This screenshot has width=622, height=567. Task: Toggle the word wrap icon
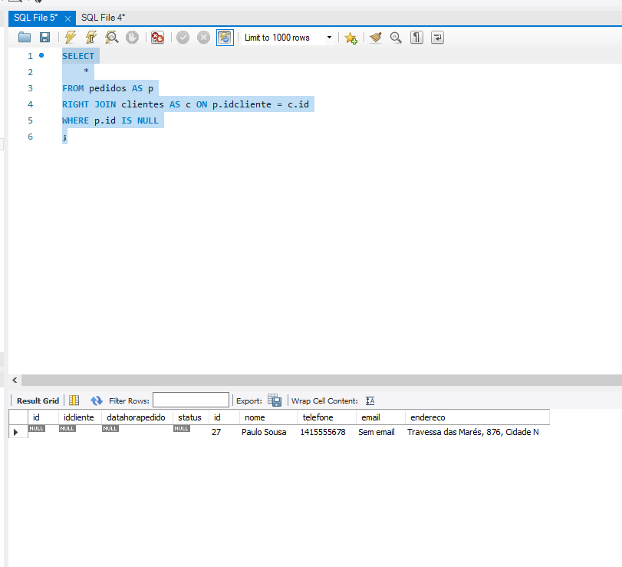tap(437, 38)
